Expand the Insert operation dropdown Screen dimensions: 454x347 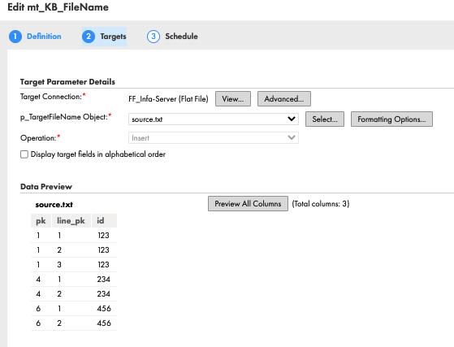pyautogui.click(x=214, y=138)
